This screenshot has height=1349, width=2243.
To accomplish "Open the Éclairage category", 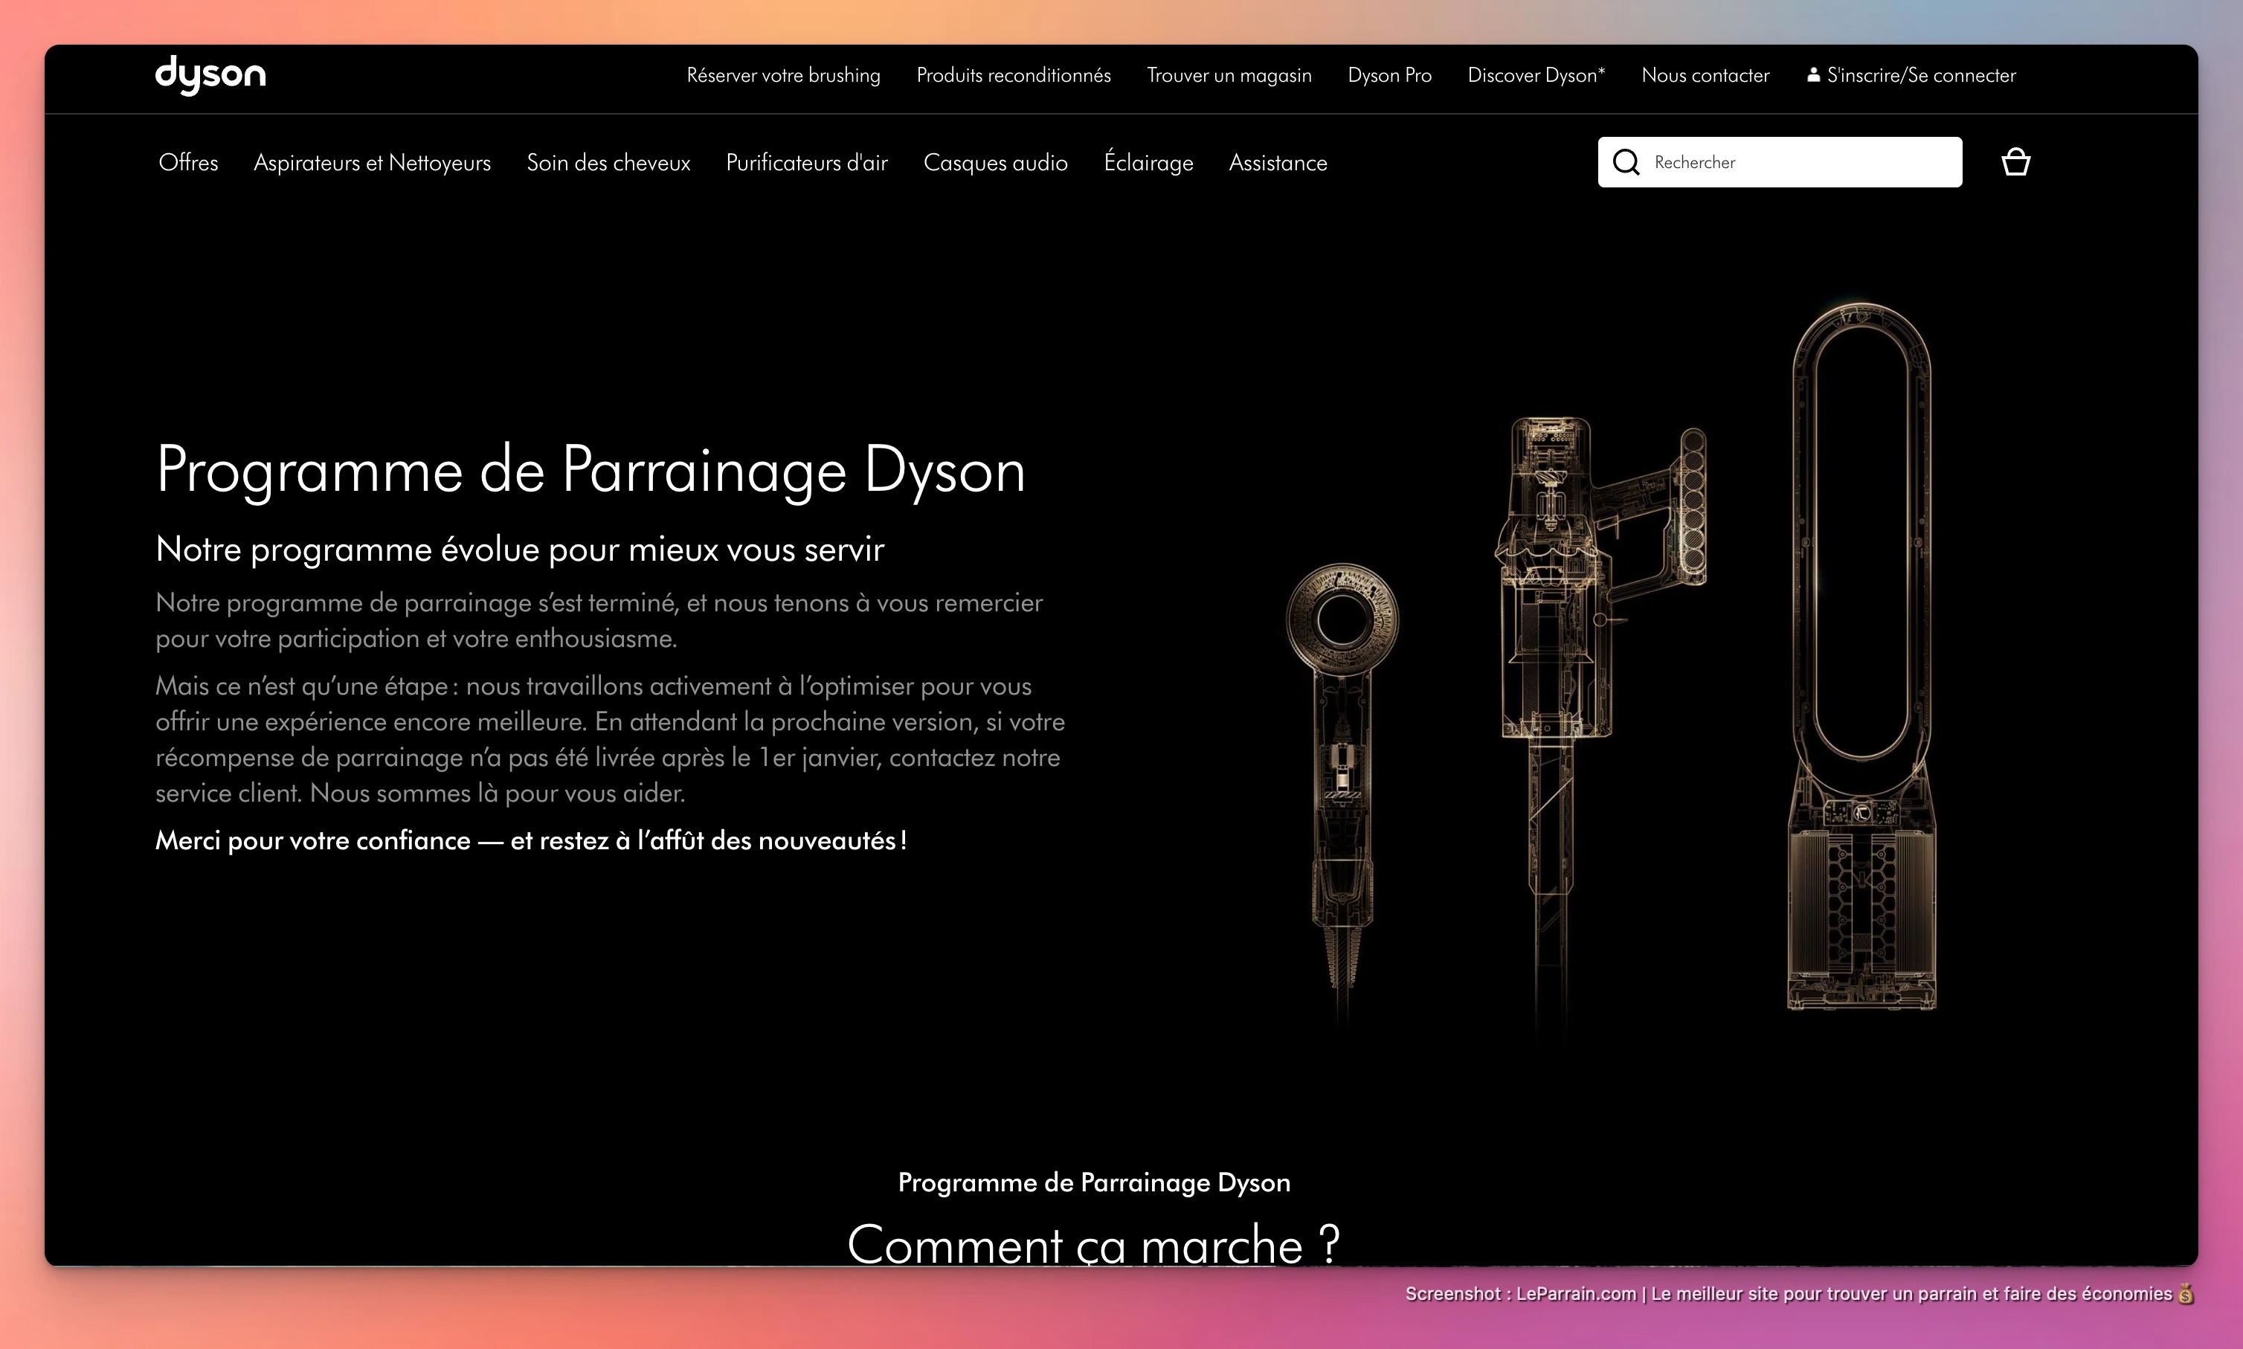I will (x=1148, y=163).
